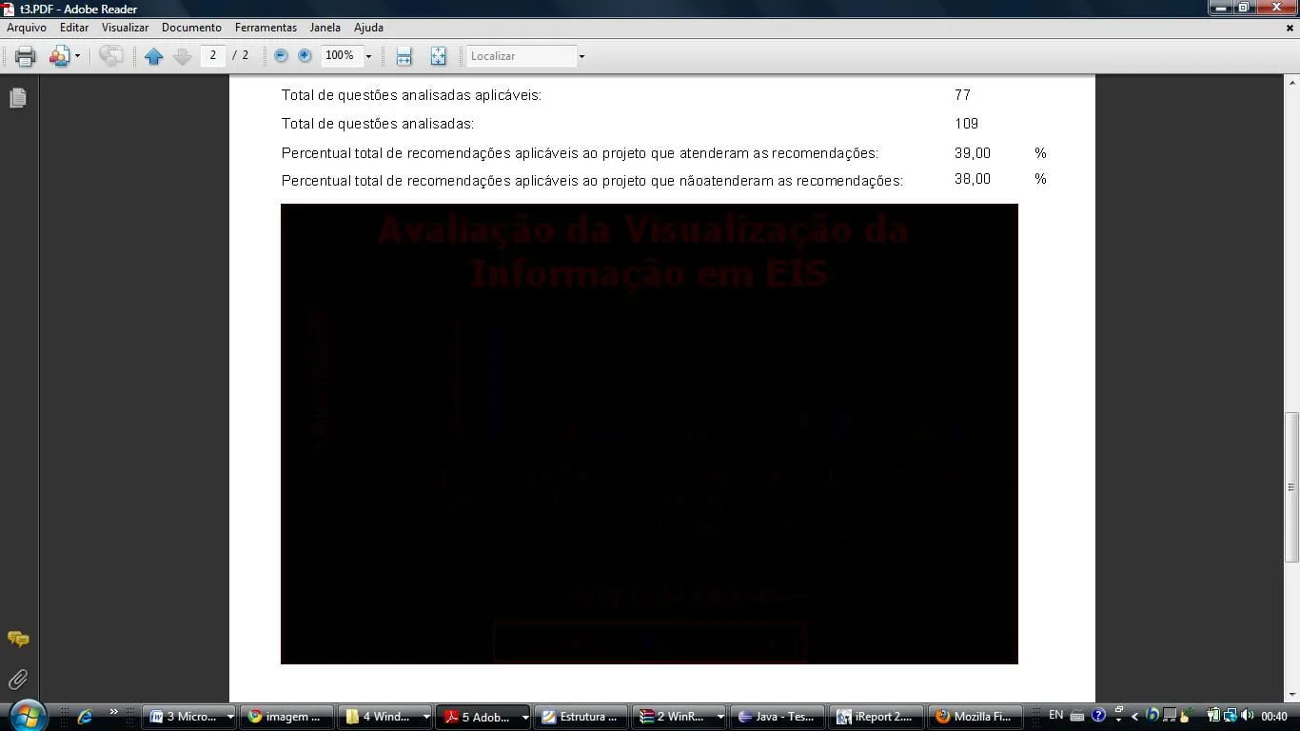The image size is (1300, 731).
Task: Switch to the Java Eclipse taskbar window
Action: [779, 717]
